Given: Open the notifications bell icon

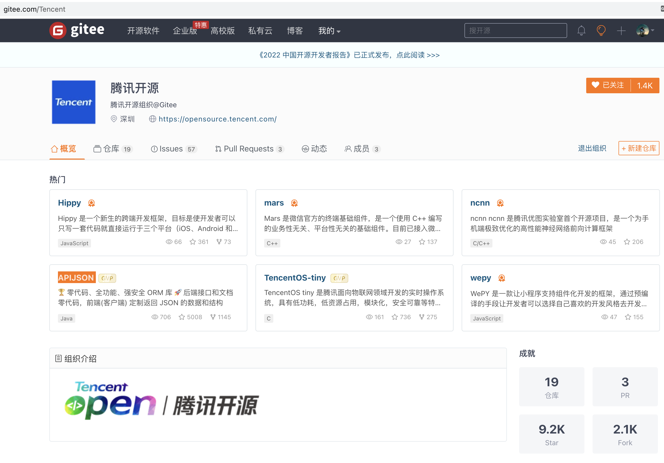Looking at the screenshot, I should 581,31.
